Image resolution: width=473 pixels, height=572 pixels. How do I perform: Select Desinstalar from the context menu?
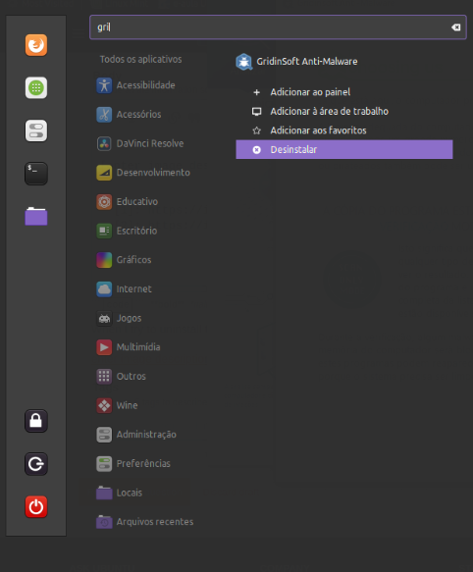point(344,149)
